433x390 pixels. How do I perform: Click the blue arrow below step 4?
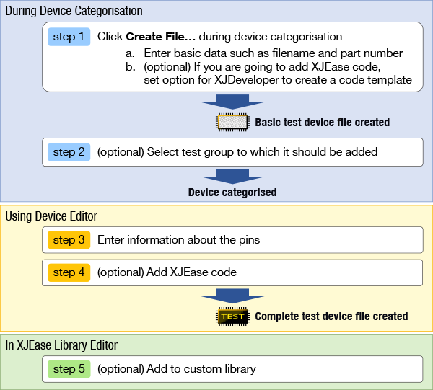pos(232,296)
